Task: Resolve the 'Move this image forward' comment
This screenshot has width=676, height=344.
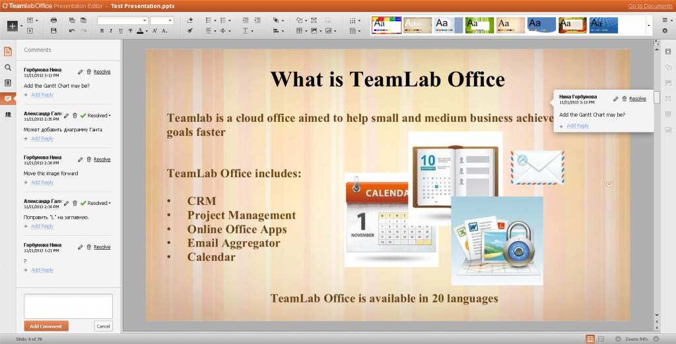Action: click(102, 159)
